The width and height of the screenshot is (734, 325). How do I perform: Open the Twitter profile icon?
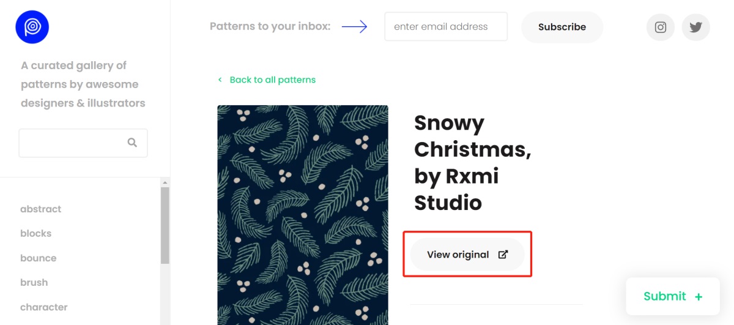(x=695, y=27)
